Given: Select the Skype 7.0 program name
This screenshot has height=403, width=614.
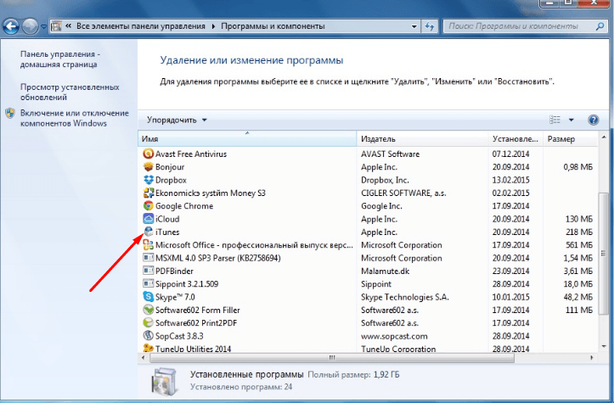Looking at the screenshot, I should coord(175,297).
